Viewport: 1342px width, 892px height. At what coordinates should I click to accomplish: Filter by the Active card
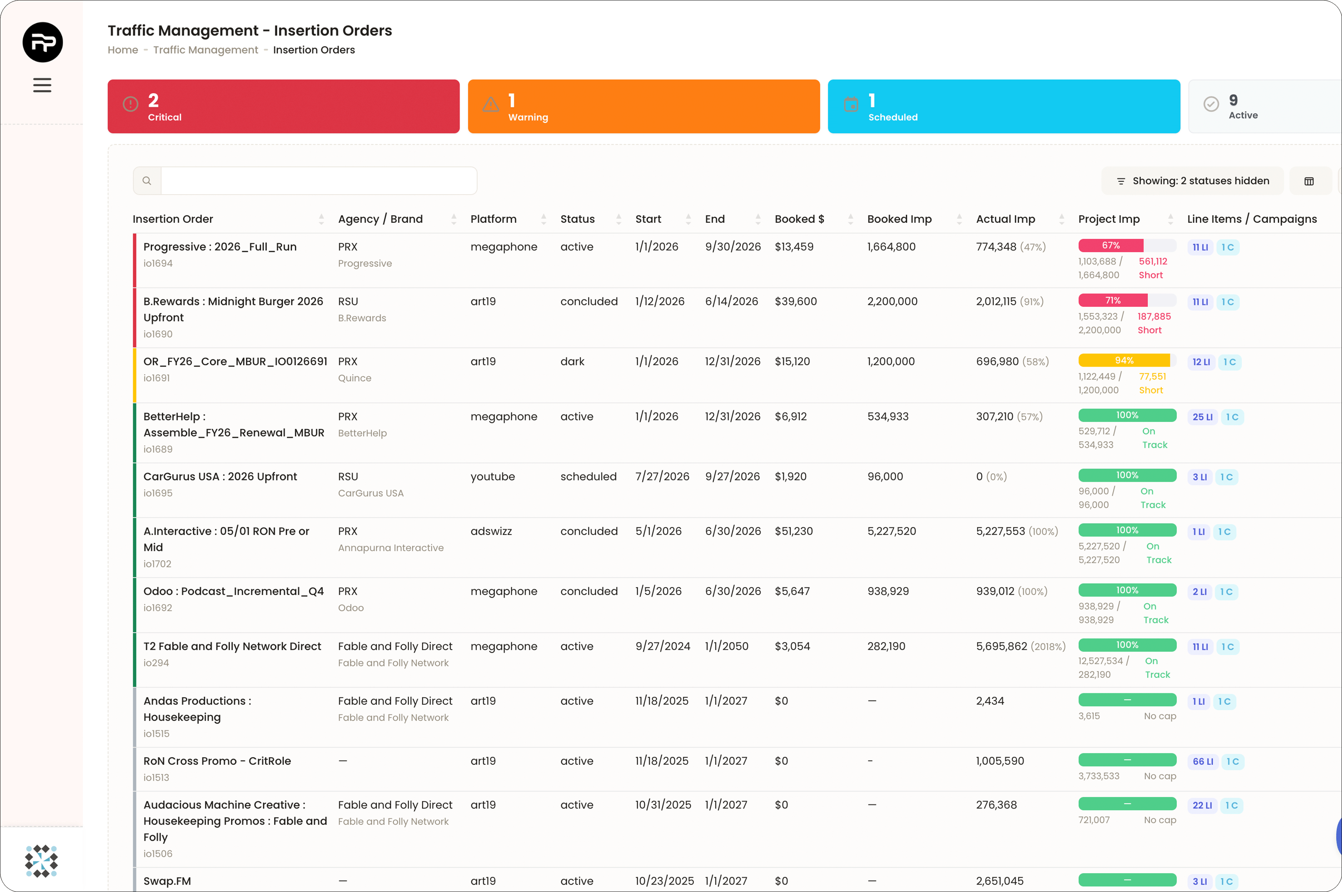(x=1265, y=106)
